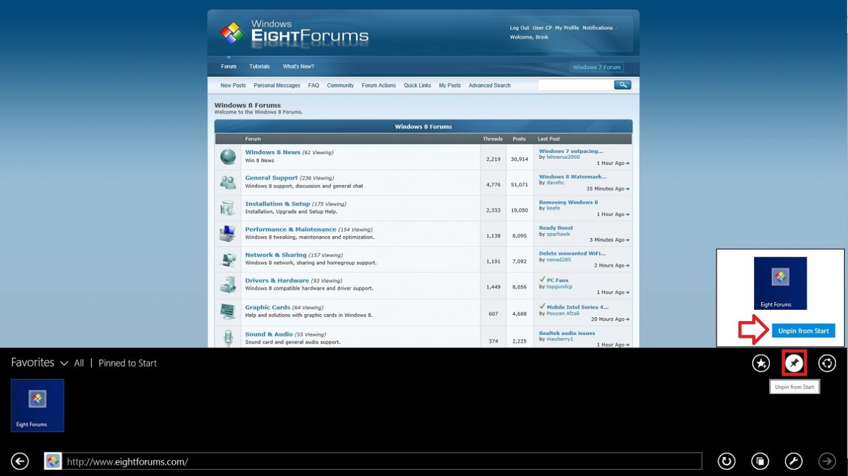Screen dimensions: 848x476
Task: Click the address bar showing eightforums.com
Action: (382, 461)
